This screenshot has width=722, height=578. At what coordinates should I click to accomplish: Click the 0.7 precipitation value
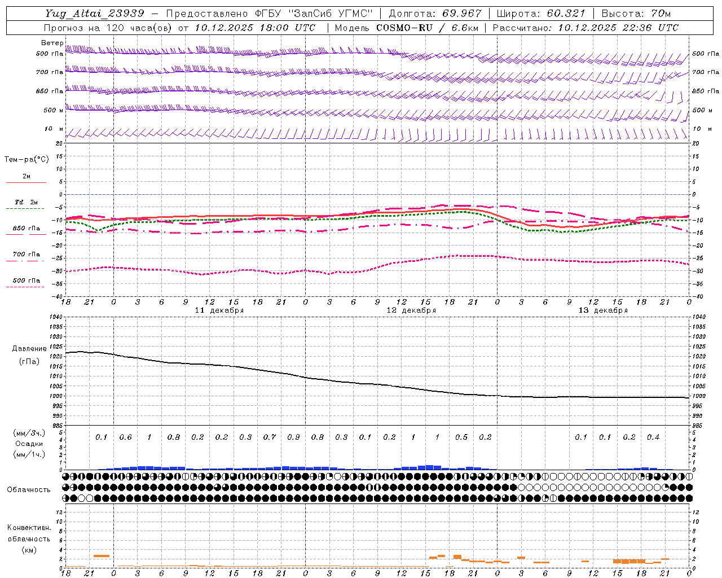tap(270, 437)
